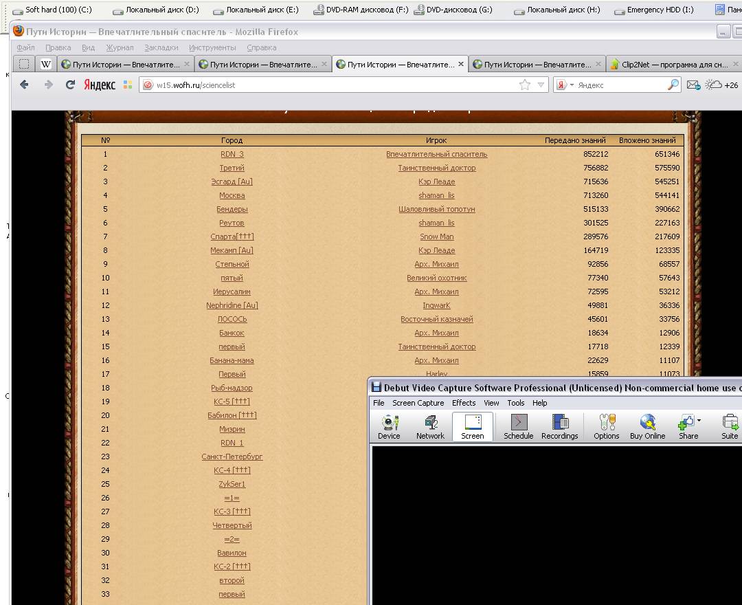Click the Yandex logo in the toolbar
The width and height of the screenshot is (742, 605).
(100, 85)
